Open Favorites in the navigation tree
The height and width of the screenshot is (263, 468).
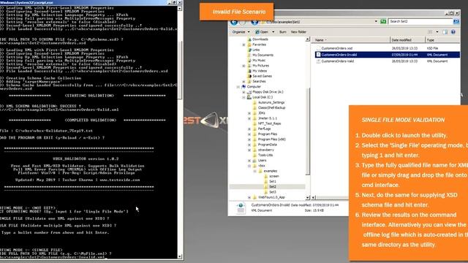click(x=259, y=45)
